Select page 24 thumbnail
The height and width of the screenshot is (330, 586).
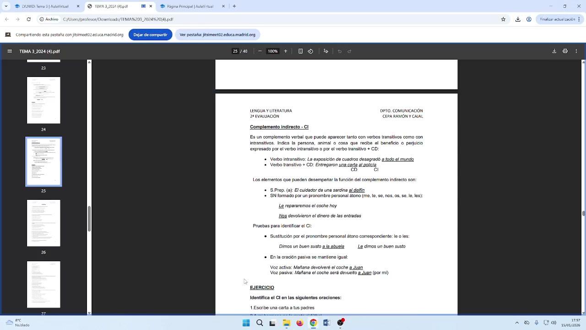point(43,100)
